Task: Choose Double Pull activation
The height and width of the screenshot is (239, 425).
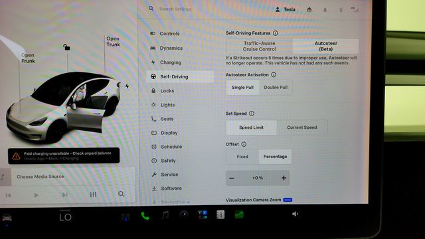Action: 276,87
